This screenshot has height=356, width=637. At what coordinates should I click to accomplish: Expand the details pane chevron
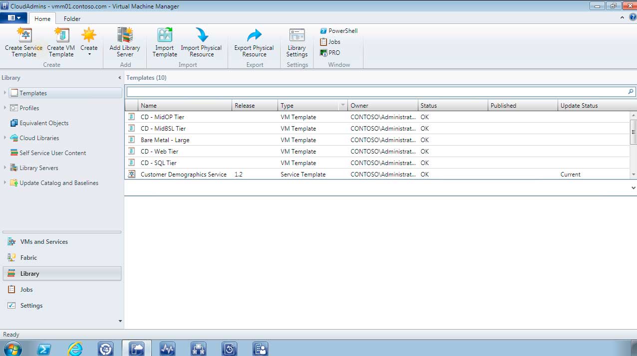pyautogui.click(x=633, y=188)
